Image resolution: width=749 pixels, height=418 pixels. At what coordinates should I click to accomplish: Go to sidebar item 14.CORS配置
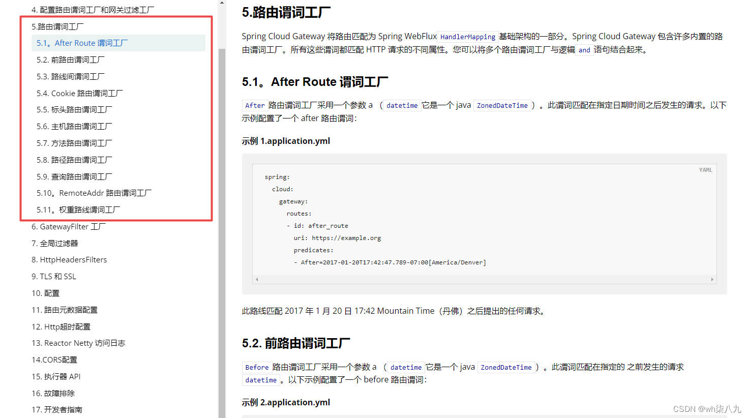(54, 360)
